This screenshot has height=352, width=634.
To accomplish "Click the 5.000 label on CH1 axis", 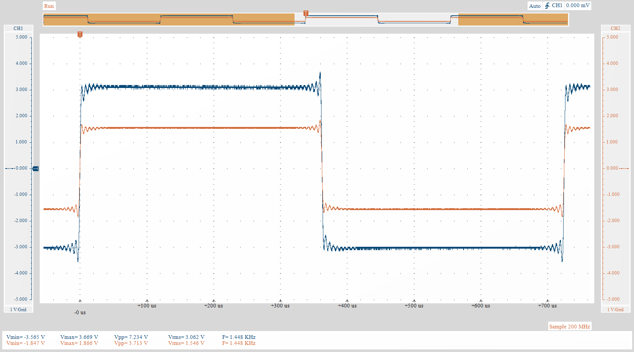I will tap(21, 37).
